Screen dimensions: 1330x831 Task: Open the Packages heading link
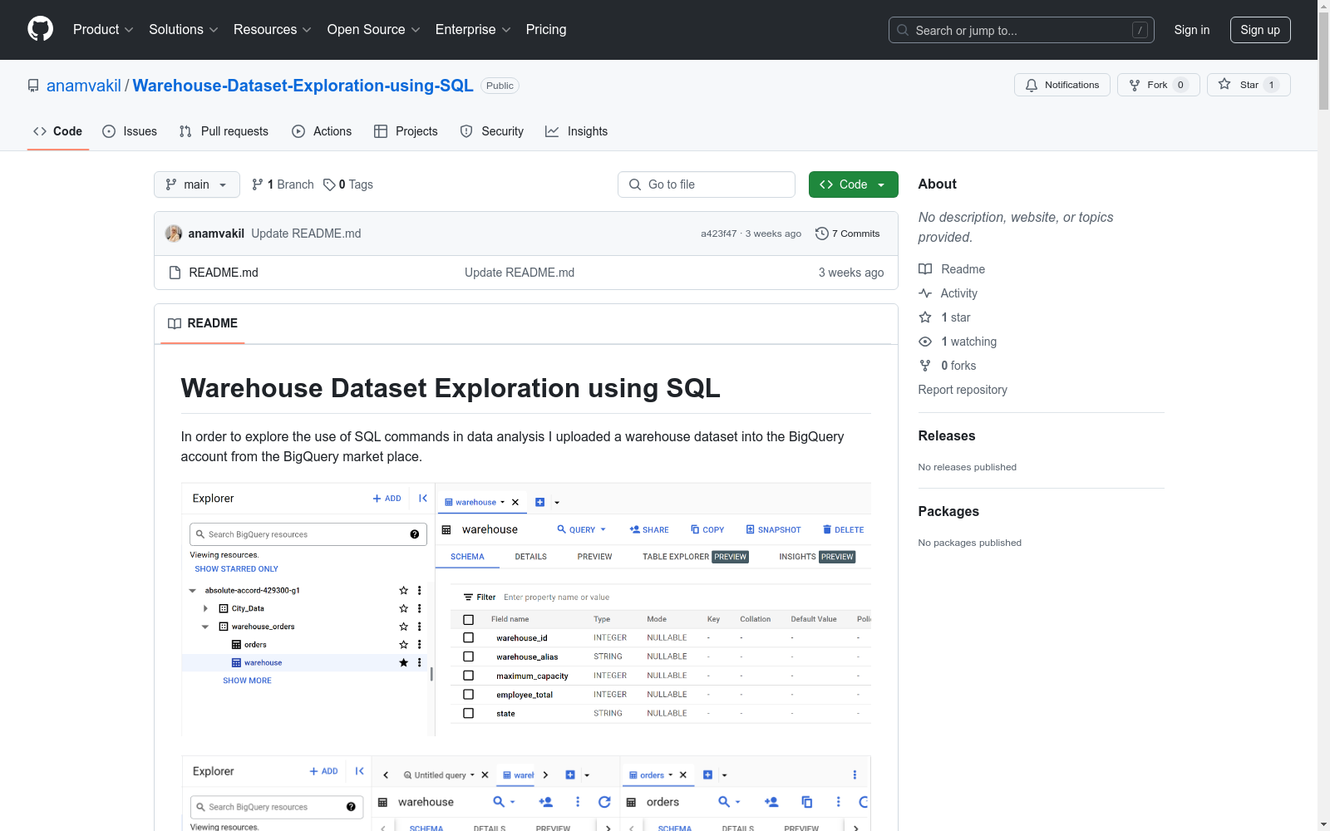(948, 511)
